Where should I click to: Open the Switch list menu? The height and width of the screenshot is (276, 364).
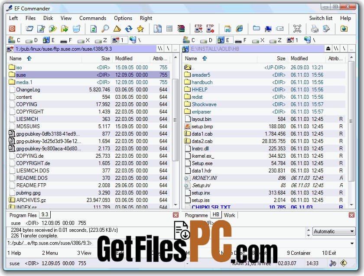click(x=321, y=18)
